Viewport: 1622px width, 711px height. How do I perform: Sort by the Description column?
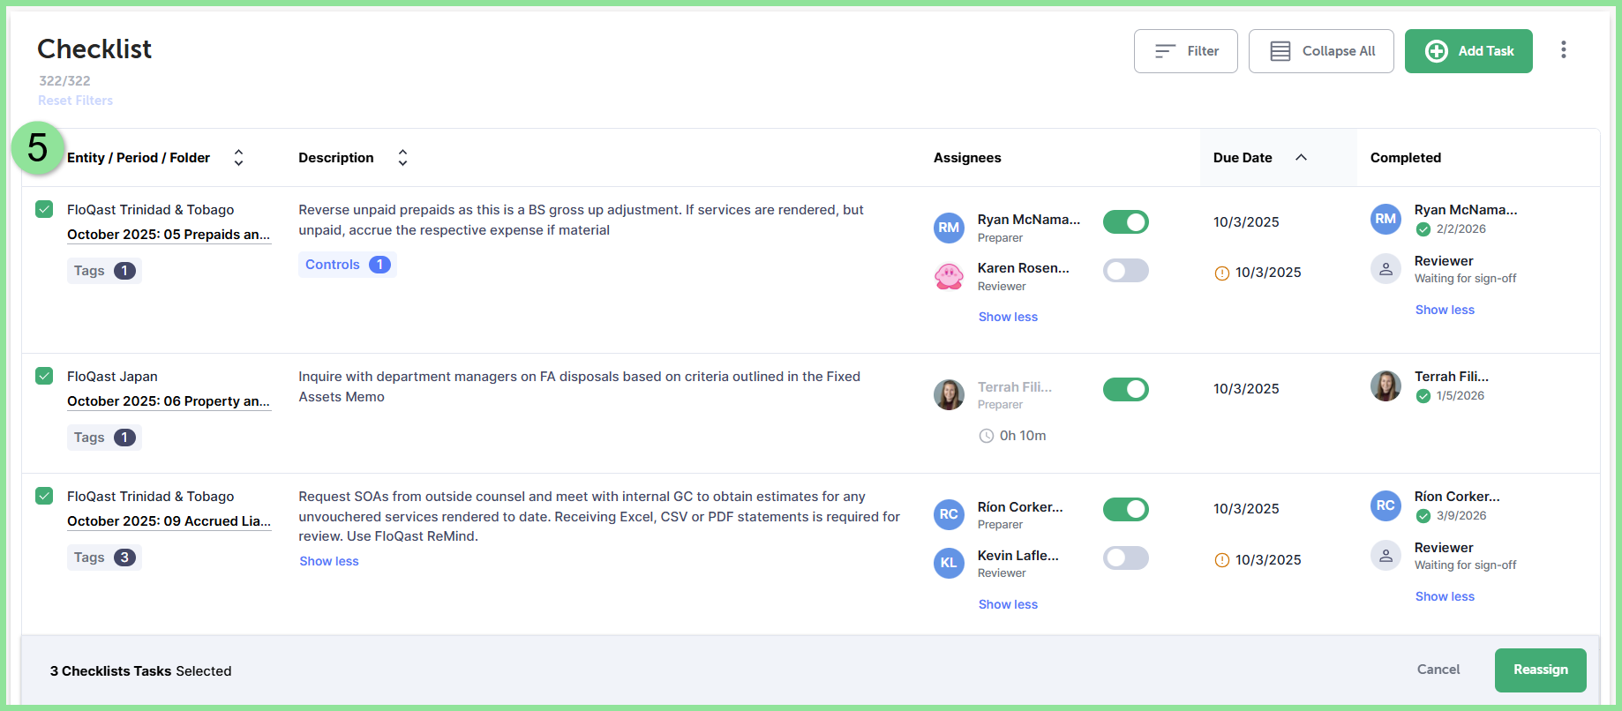click(402, 158)
